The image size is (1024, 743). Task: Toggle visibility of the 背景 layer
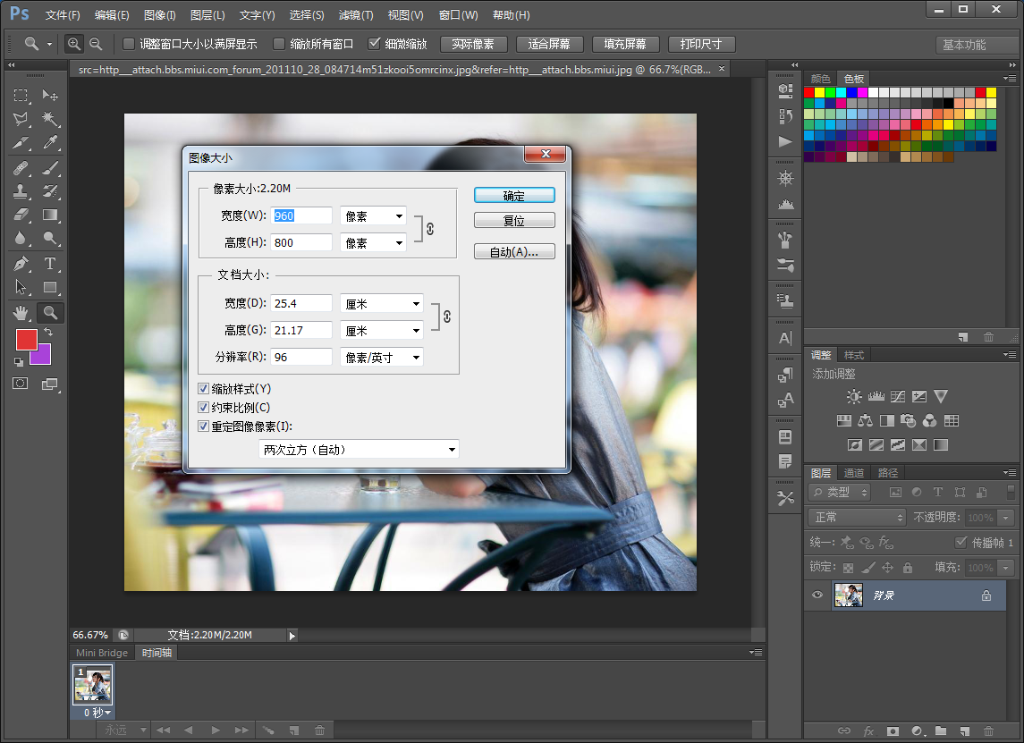817,595
